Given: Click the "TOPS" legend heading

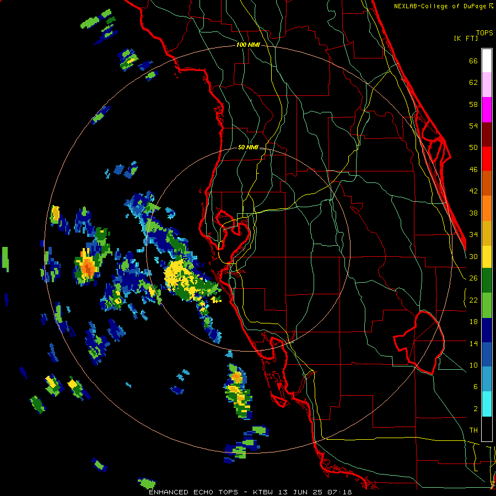Looking at the screenshot, I should tap(484, 33).
